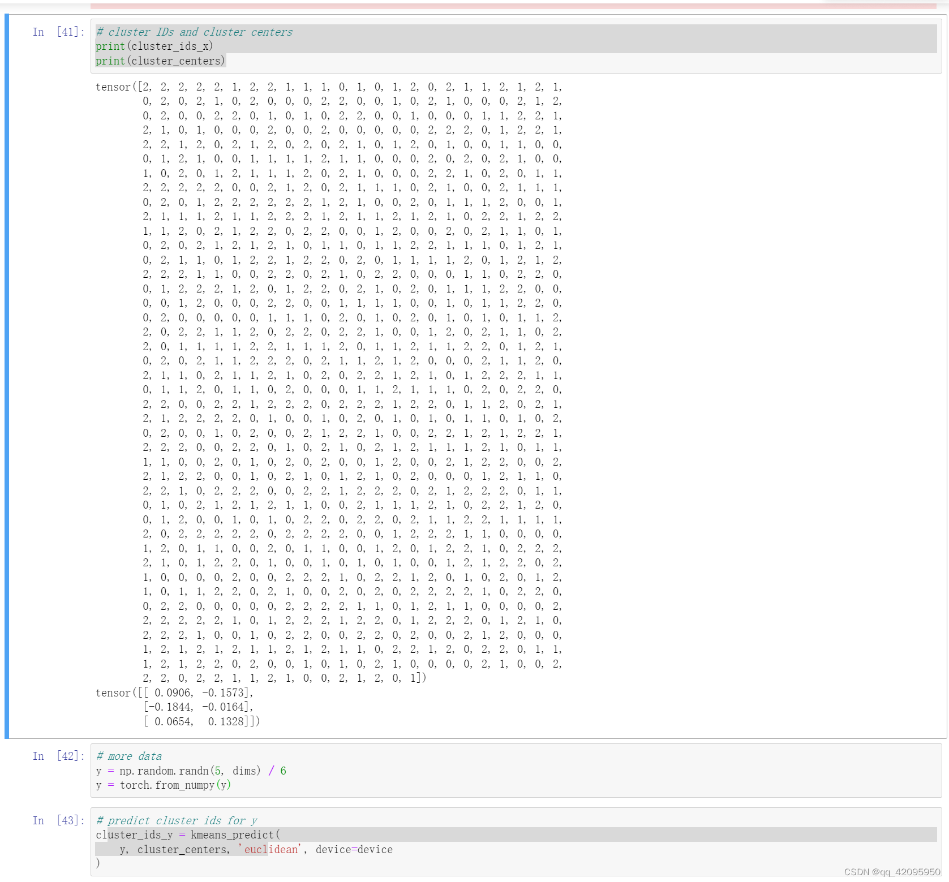Click the comment line '# cluster IDs and cluster centers'

(194, 32)
